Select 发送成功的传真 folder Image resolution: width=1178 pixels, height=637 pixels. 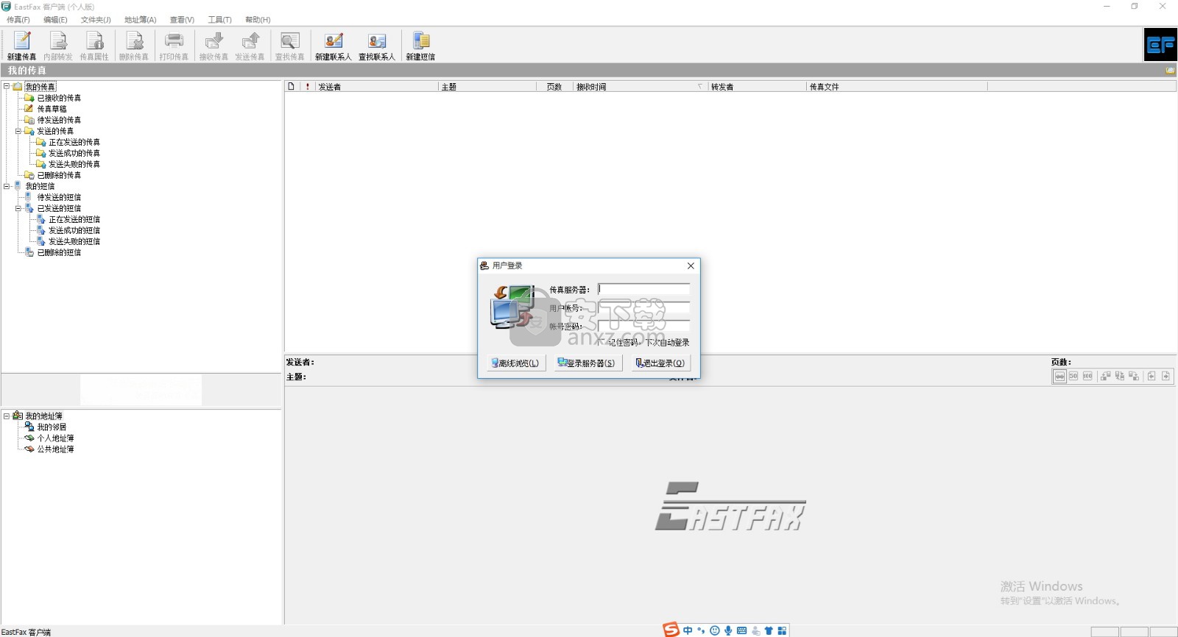[x=74, y=153]
